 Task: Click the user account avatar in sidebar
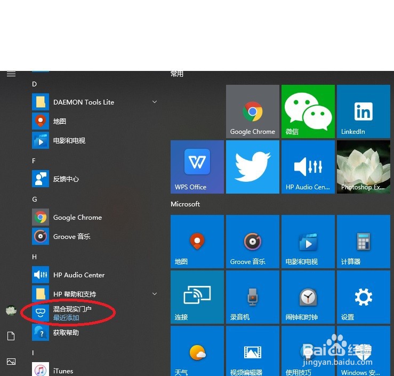[11, 310]
